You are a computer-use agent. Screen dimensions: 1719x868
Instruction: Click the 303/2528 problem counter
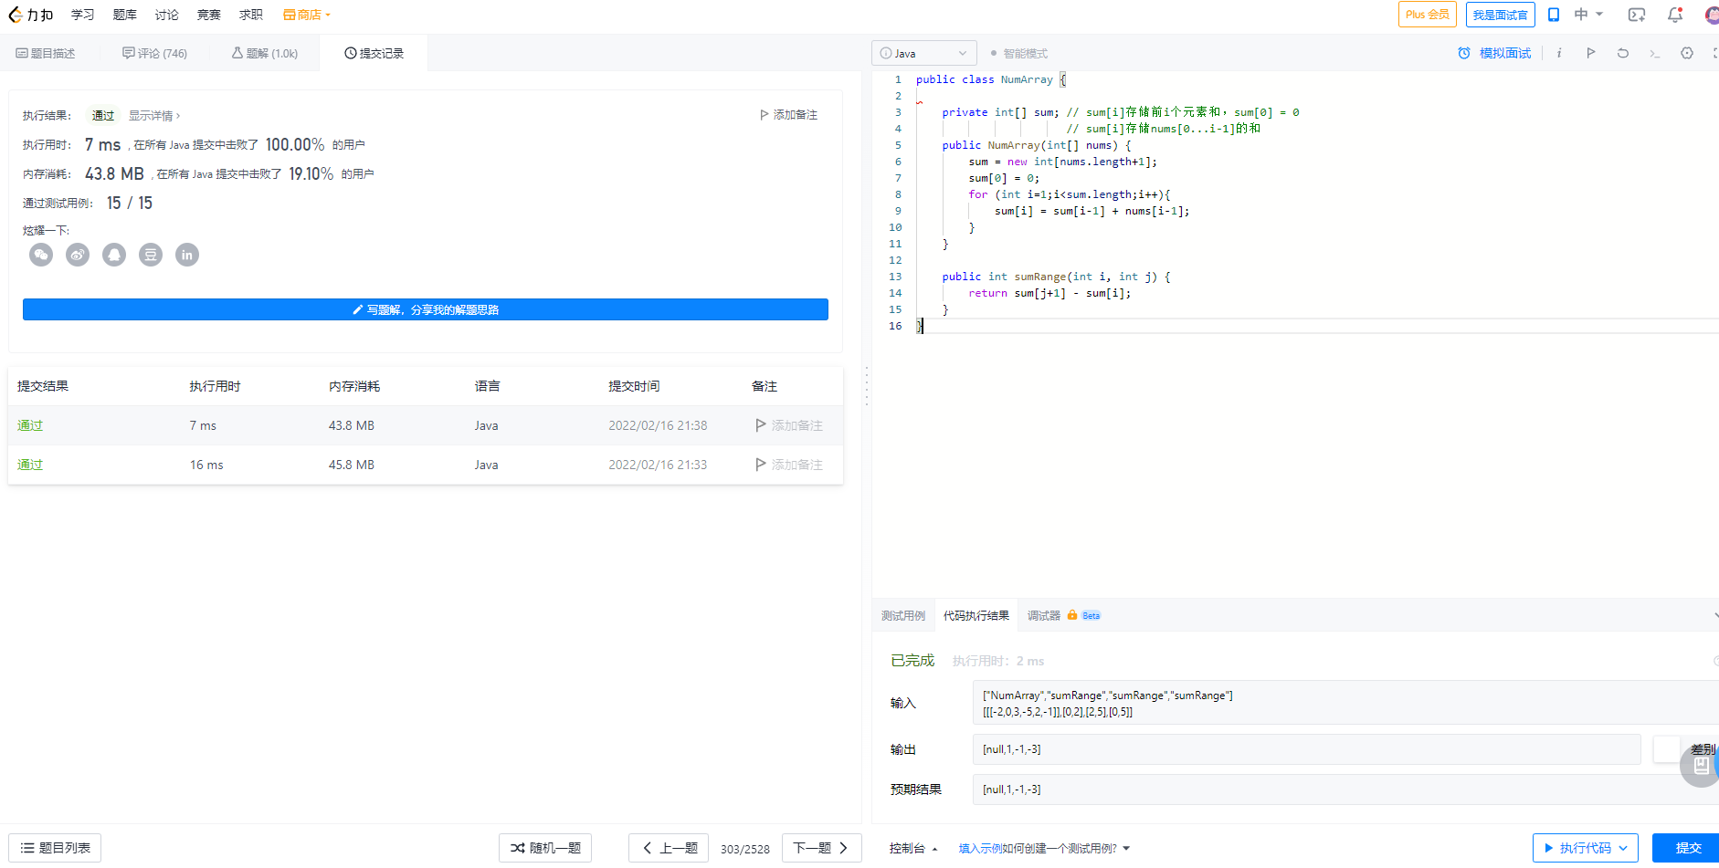[x=744, y=849]
